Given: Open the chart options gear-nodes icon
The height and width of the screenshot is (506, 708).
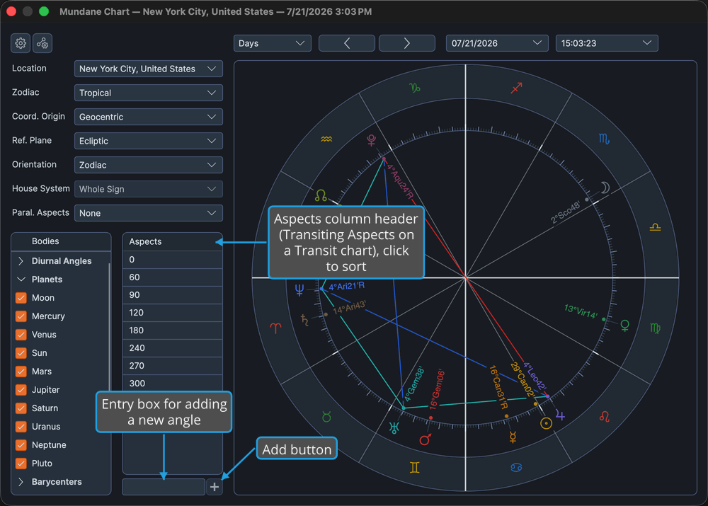Looking at the screenshot, I should point(42,43).
